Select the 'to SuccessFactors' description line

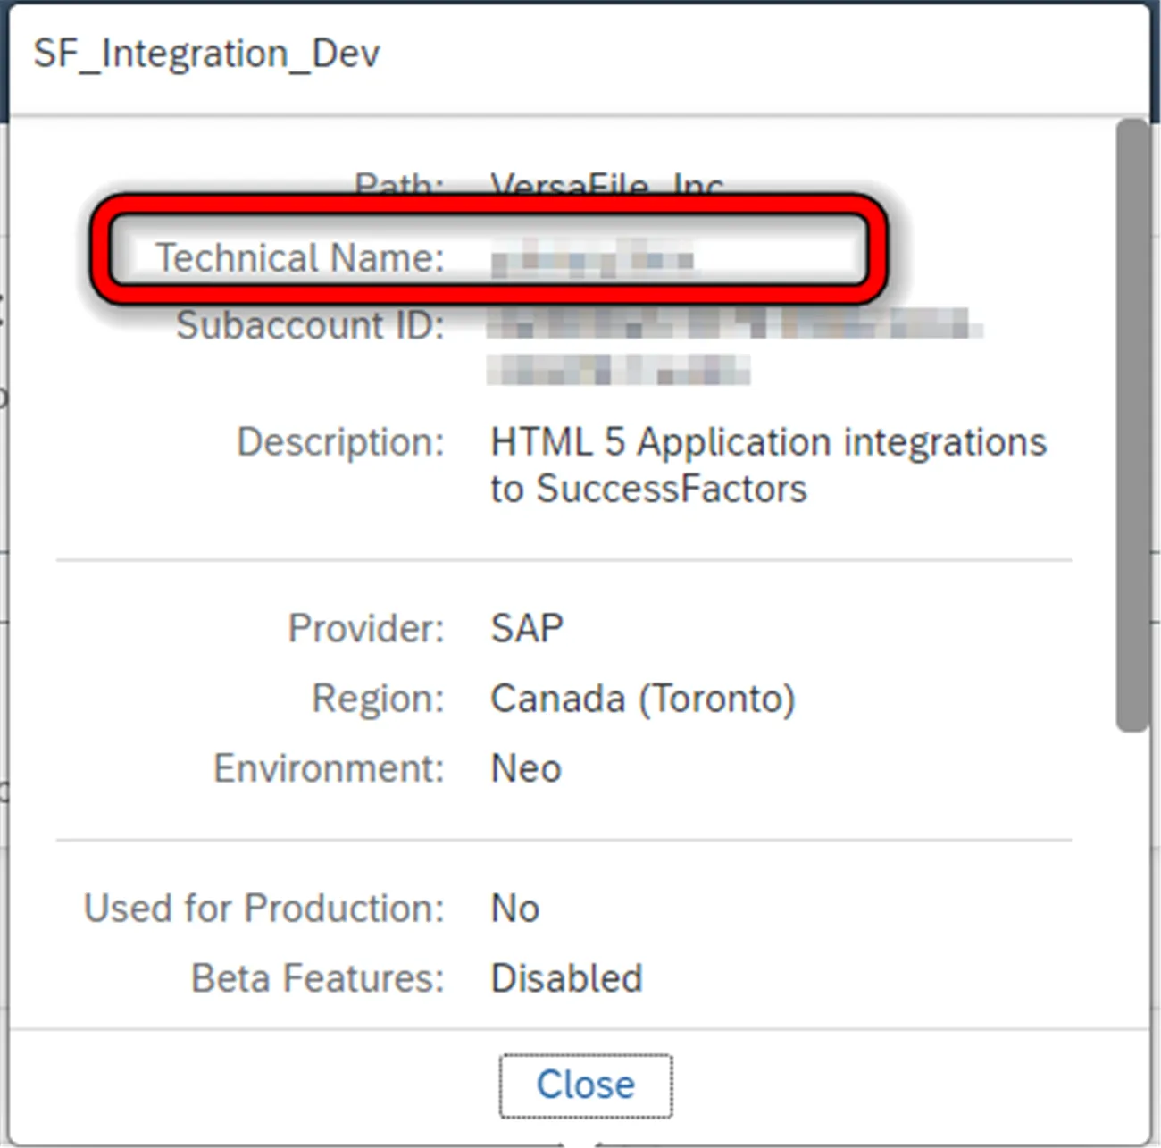[x=648, y=489]
